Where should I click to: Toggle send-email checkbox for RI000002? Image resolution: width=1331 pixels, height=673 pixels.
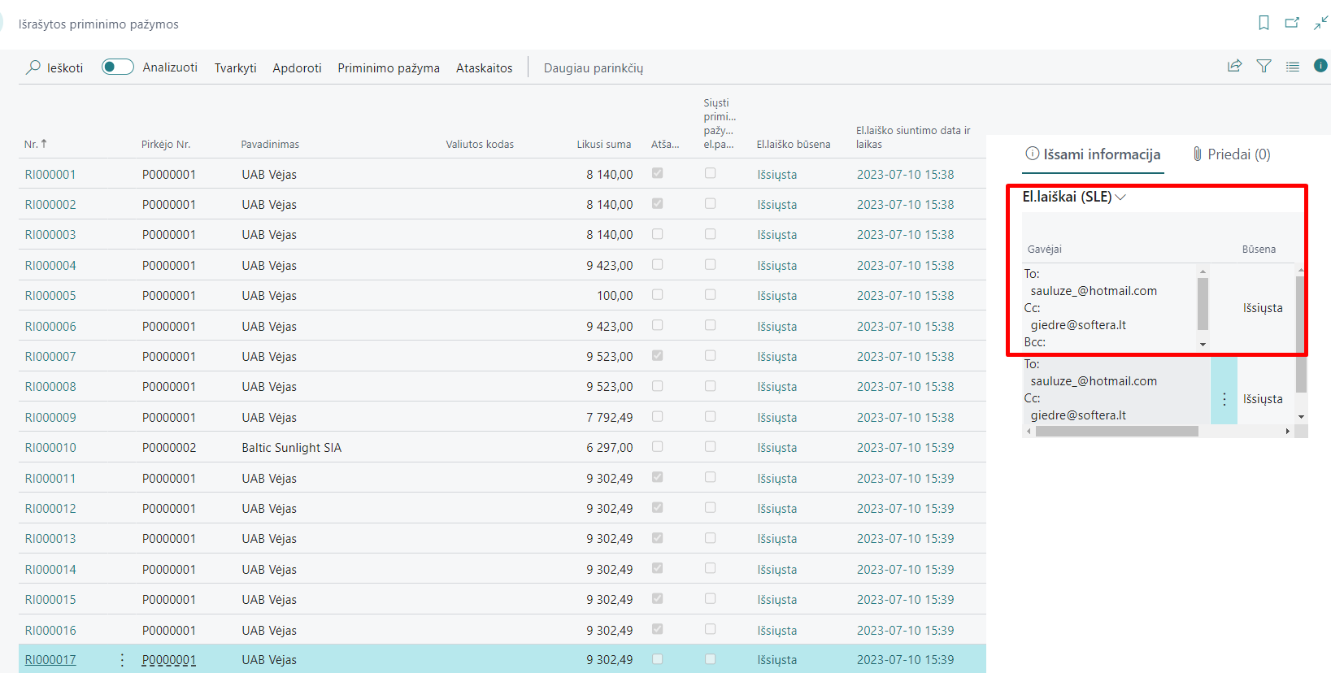(x=710, y=203)
